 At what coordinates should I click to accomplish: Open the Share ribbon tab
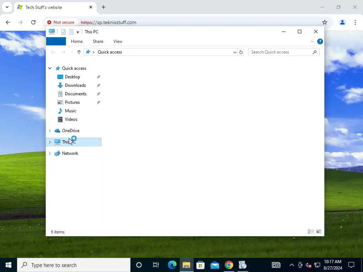(98, 41)
